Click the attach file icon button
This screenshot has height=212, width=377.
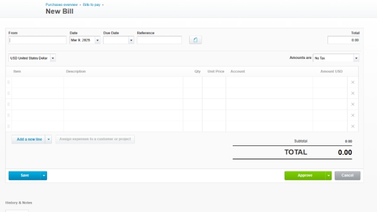pyautogui.click(x=195, y=40)
